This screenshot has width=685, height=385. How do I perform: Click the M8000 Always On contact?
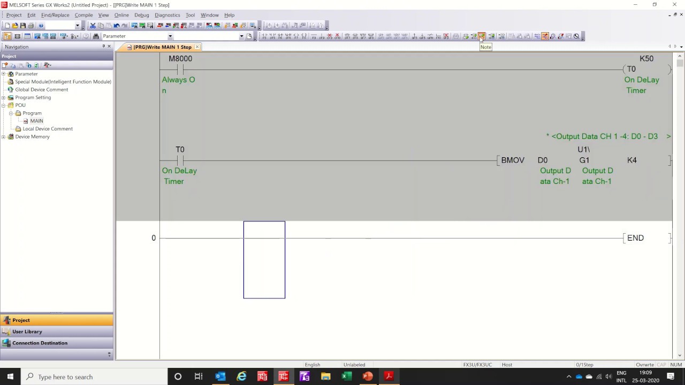(180, 70)
